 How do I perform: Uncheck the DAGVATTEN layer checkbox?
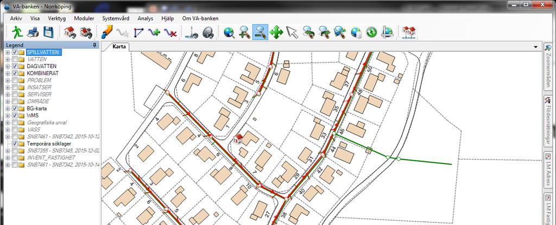[x=15, y=67]
